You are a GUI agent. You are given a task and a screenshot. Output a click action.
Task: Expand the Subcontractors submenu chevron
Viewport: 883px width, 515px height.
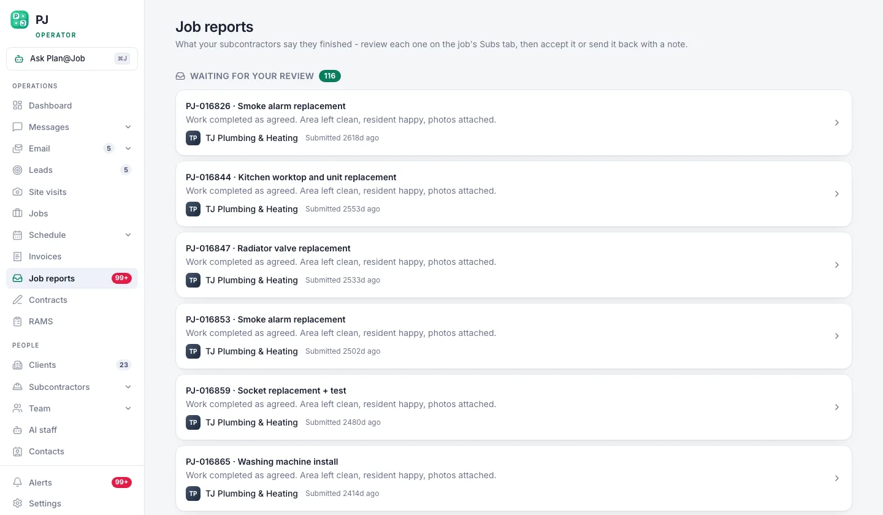pos(128,387)
